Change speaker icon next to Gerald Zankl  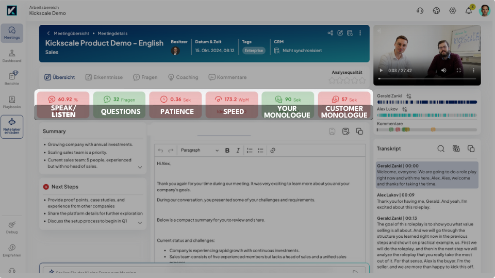(409, 96)
